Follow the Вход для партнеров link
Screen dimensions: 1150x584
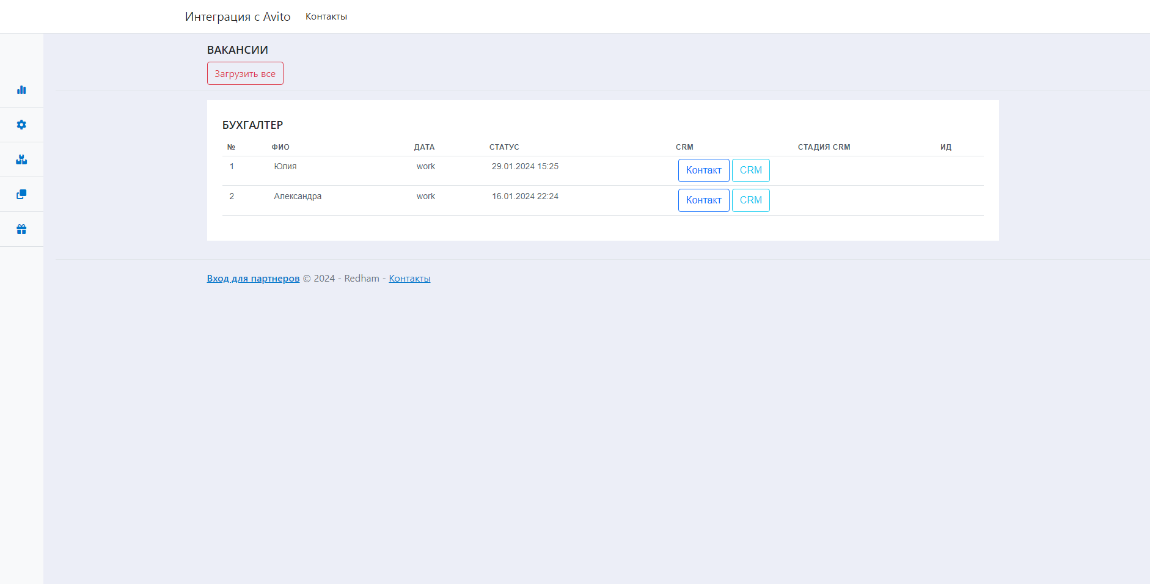253,279
